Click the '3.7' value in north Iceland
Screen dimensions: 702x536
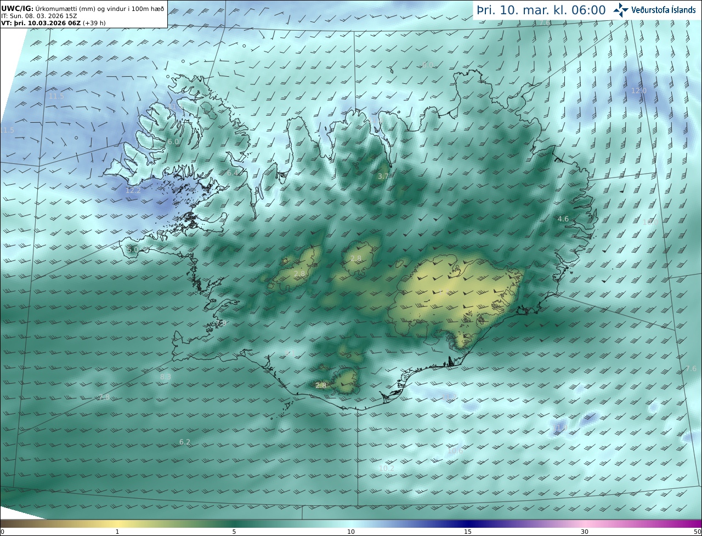383,176
